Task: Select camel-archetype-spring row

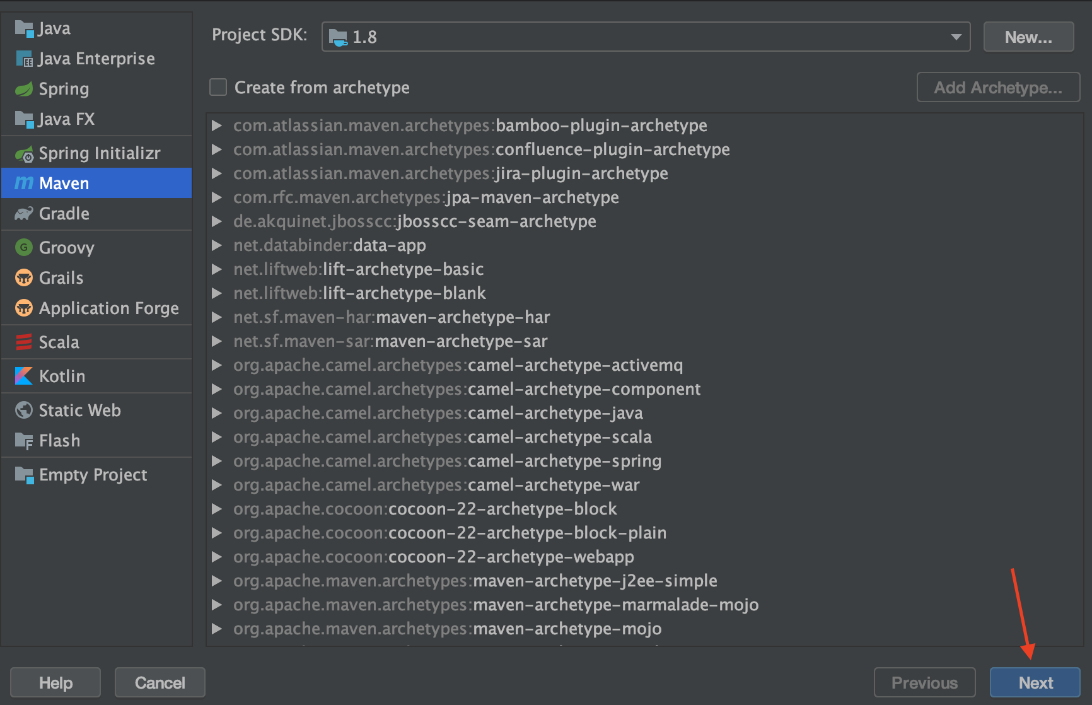Action: pos(644,461)
